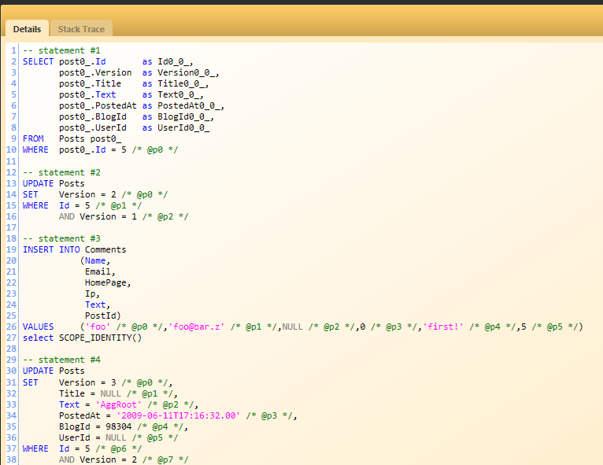Click 'Posts post0_' table reference
The width and height of the screenshot is (603, 465).
tap(90, 138)
